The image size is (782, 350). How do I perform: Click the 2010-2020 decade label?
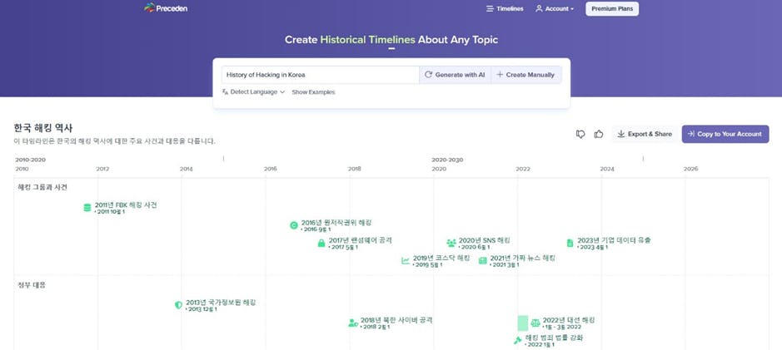31,160
